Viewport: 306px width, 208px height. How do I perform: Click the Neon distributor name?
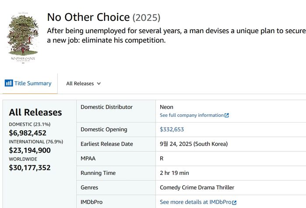166,107
